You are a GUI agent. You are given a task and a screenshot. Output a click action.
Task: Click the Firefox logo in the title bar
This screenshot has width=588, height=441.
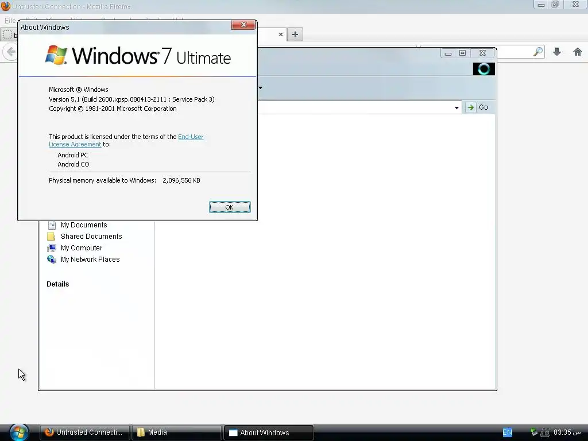coord(6,6)
